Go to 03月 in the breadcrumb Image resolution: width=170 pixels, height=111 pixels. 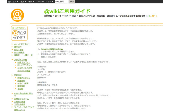[66, 16]
